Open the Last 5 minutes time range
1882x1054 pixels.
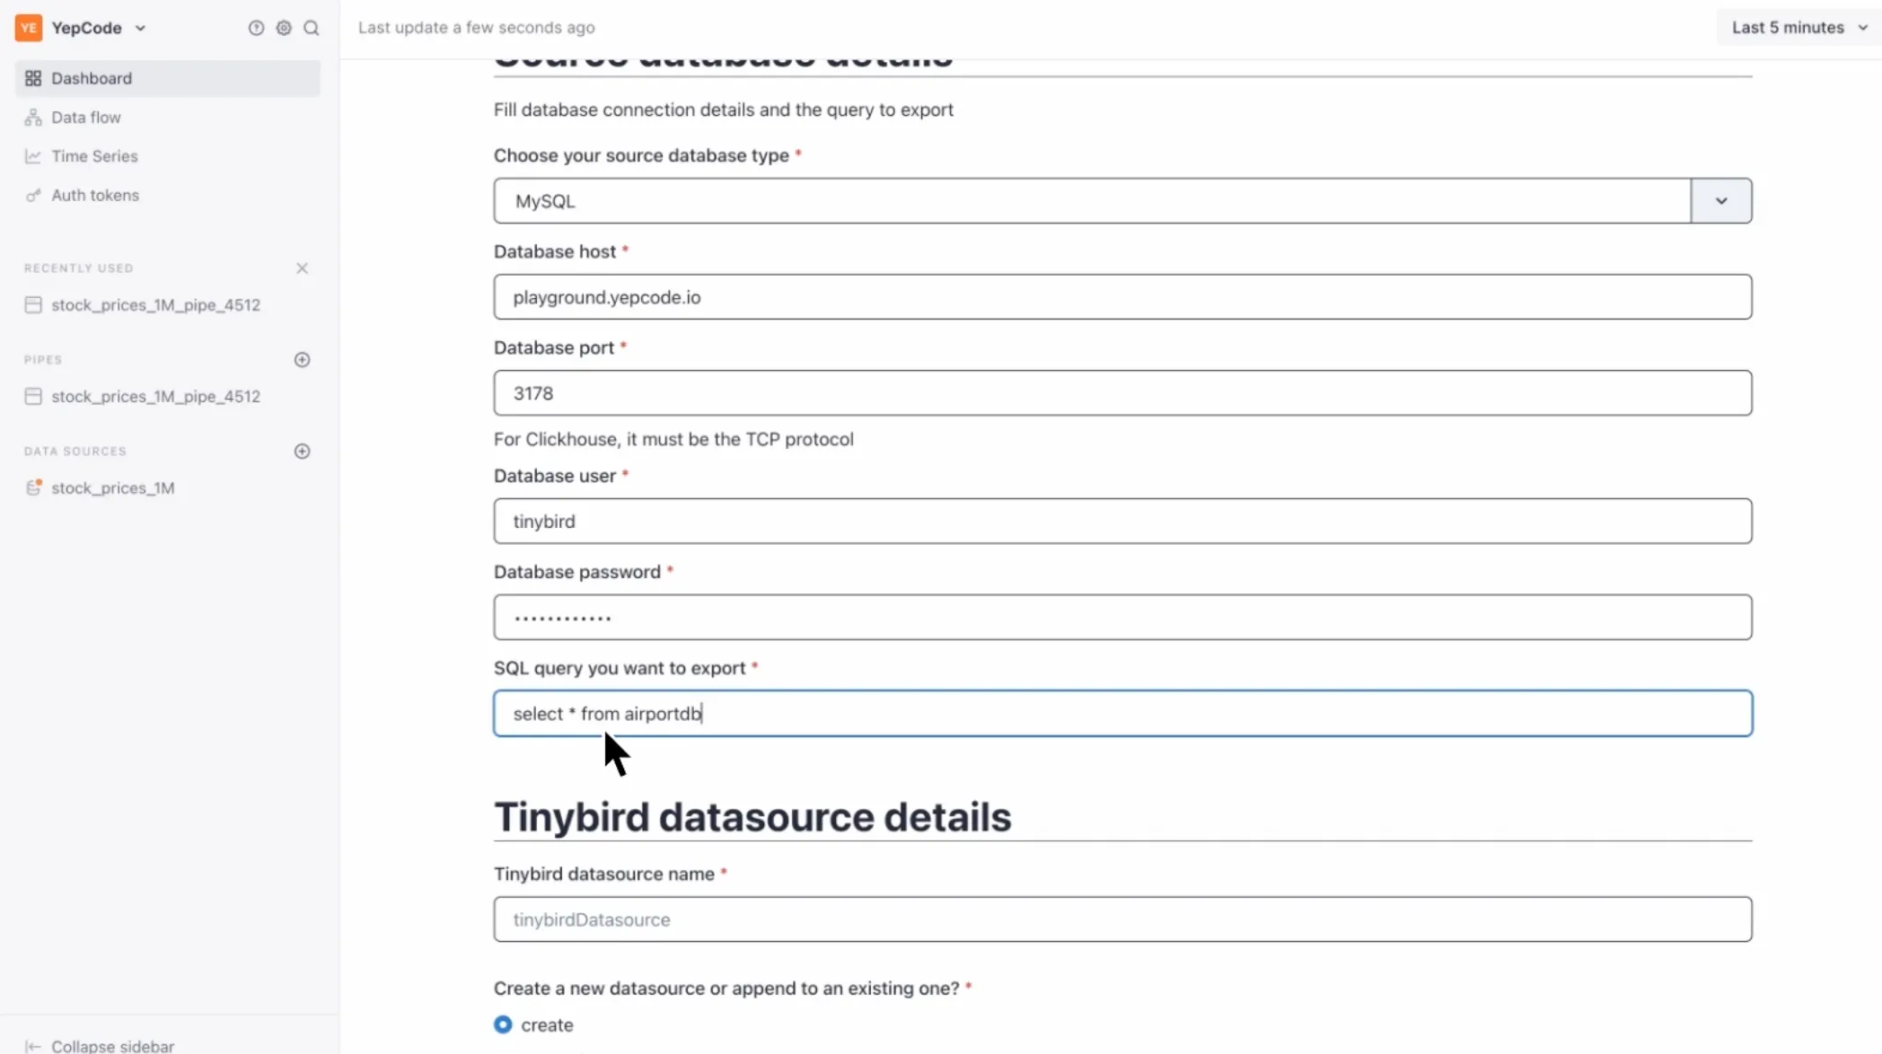(1798, 28)
